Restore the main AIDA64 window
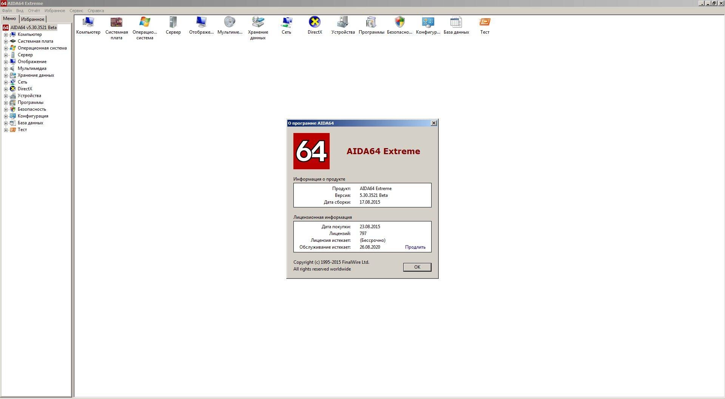 (714, 3)
